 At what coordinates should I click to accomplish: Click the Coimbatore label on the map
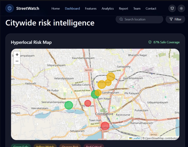point(104,114)
